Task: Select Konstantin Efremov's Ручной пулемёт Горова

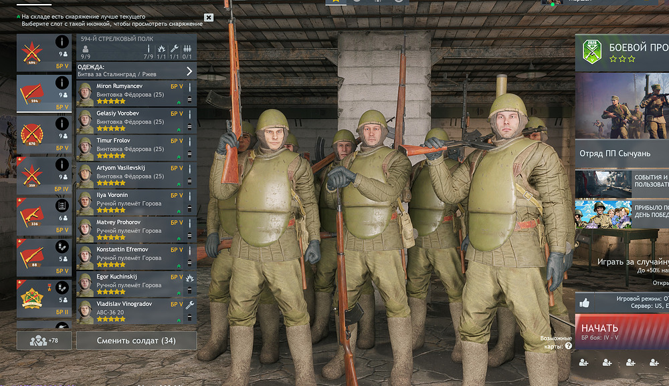Action: pos(129,258)
